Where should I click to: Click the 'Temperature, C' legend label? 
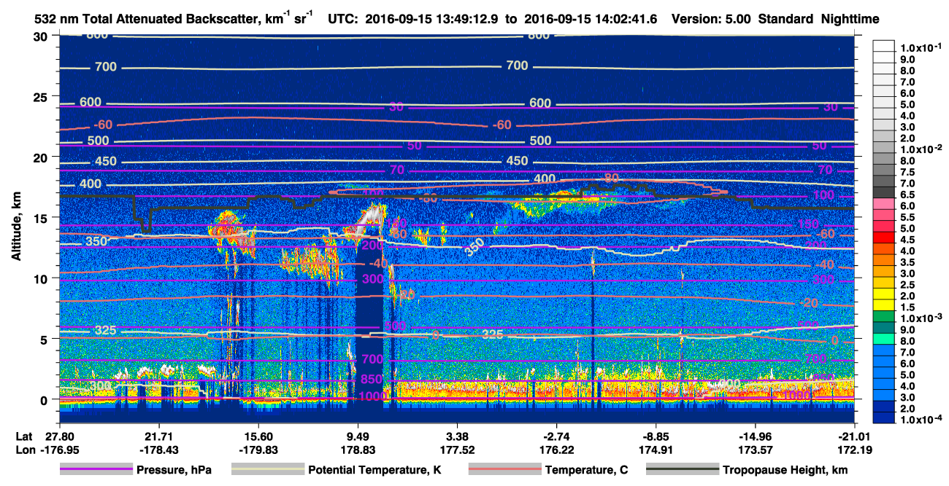click(x=586, y=470)
